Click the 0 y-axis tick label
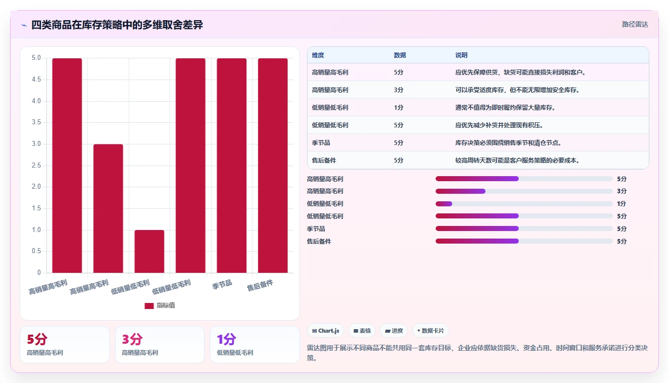The height and width of the screenshot is (383, 669). [39, 273]
